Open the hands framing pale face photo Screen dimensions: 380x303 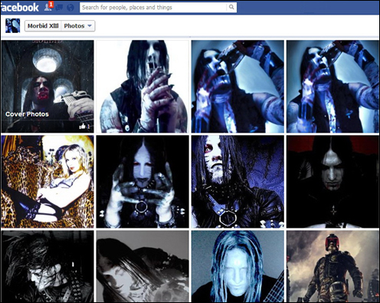[x=142, y=182]
